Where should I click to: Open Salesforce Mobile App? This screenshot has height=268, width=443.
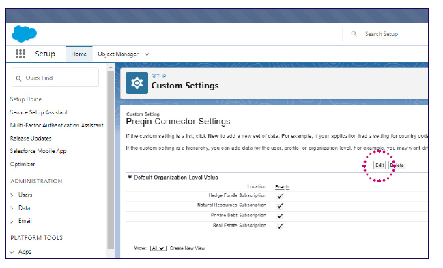[38, 151]
